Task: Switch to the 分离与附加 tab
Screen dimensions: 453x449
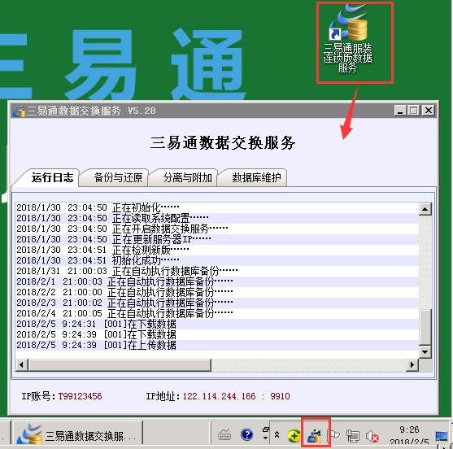Action: [188, 177]
